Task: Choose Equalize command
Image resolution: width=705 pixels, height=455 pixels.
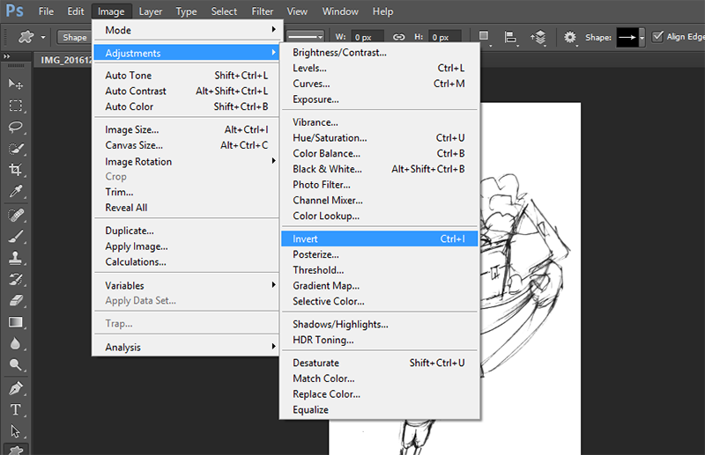Action: (380, 410)
